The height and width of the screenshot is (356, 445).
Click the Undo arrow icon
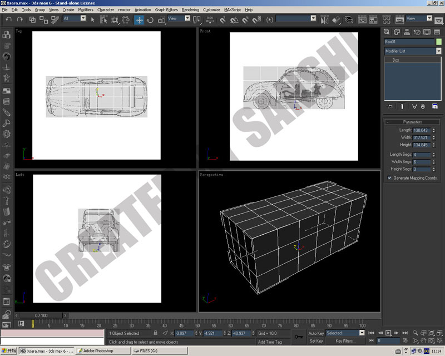(9, 19)
